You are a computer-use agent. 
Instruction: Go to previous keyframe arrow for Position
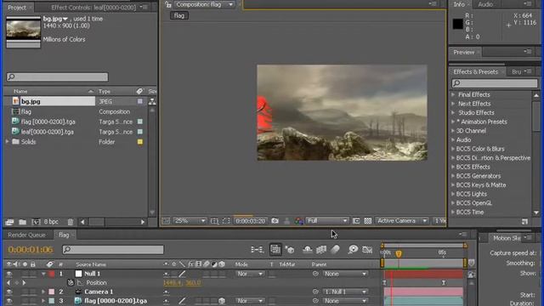coord(8,283)
